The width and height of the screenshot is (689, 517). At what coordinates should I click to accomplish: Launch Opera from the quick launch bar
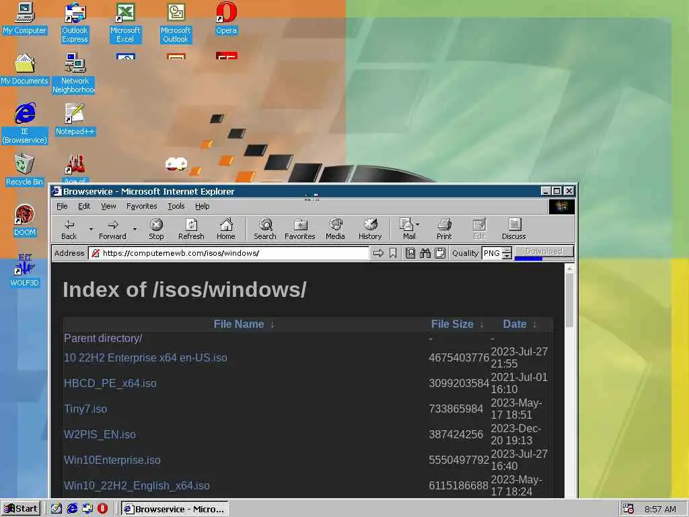click(x=102, y=508)
